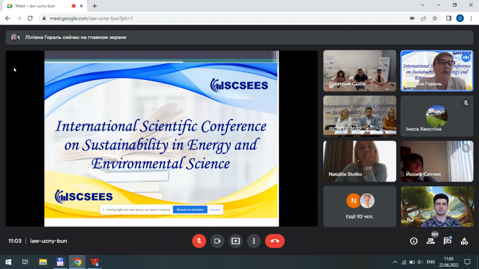Check the battery status in the tray
Screen dimensions: 479x269
(412, 262)
